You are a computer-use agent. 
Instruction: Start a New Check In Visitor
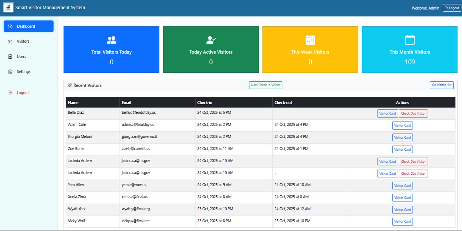[x=265, y=85]
